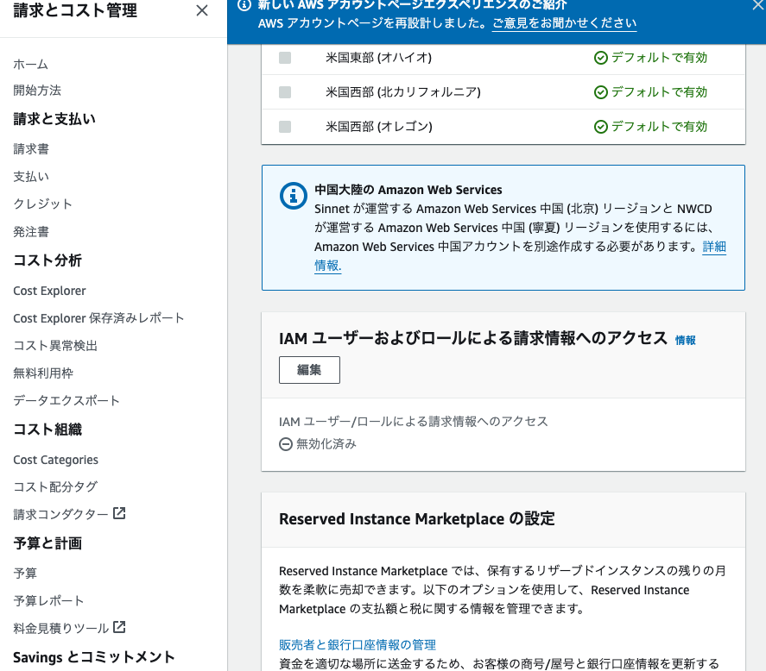
Task: Click the ご意見をお聞かせください feedback link
Action: click(x=564, y=23)
